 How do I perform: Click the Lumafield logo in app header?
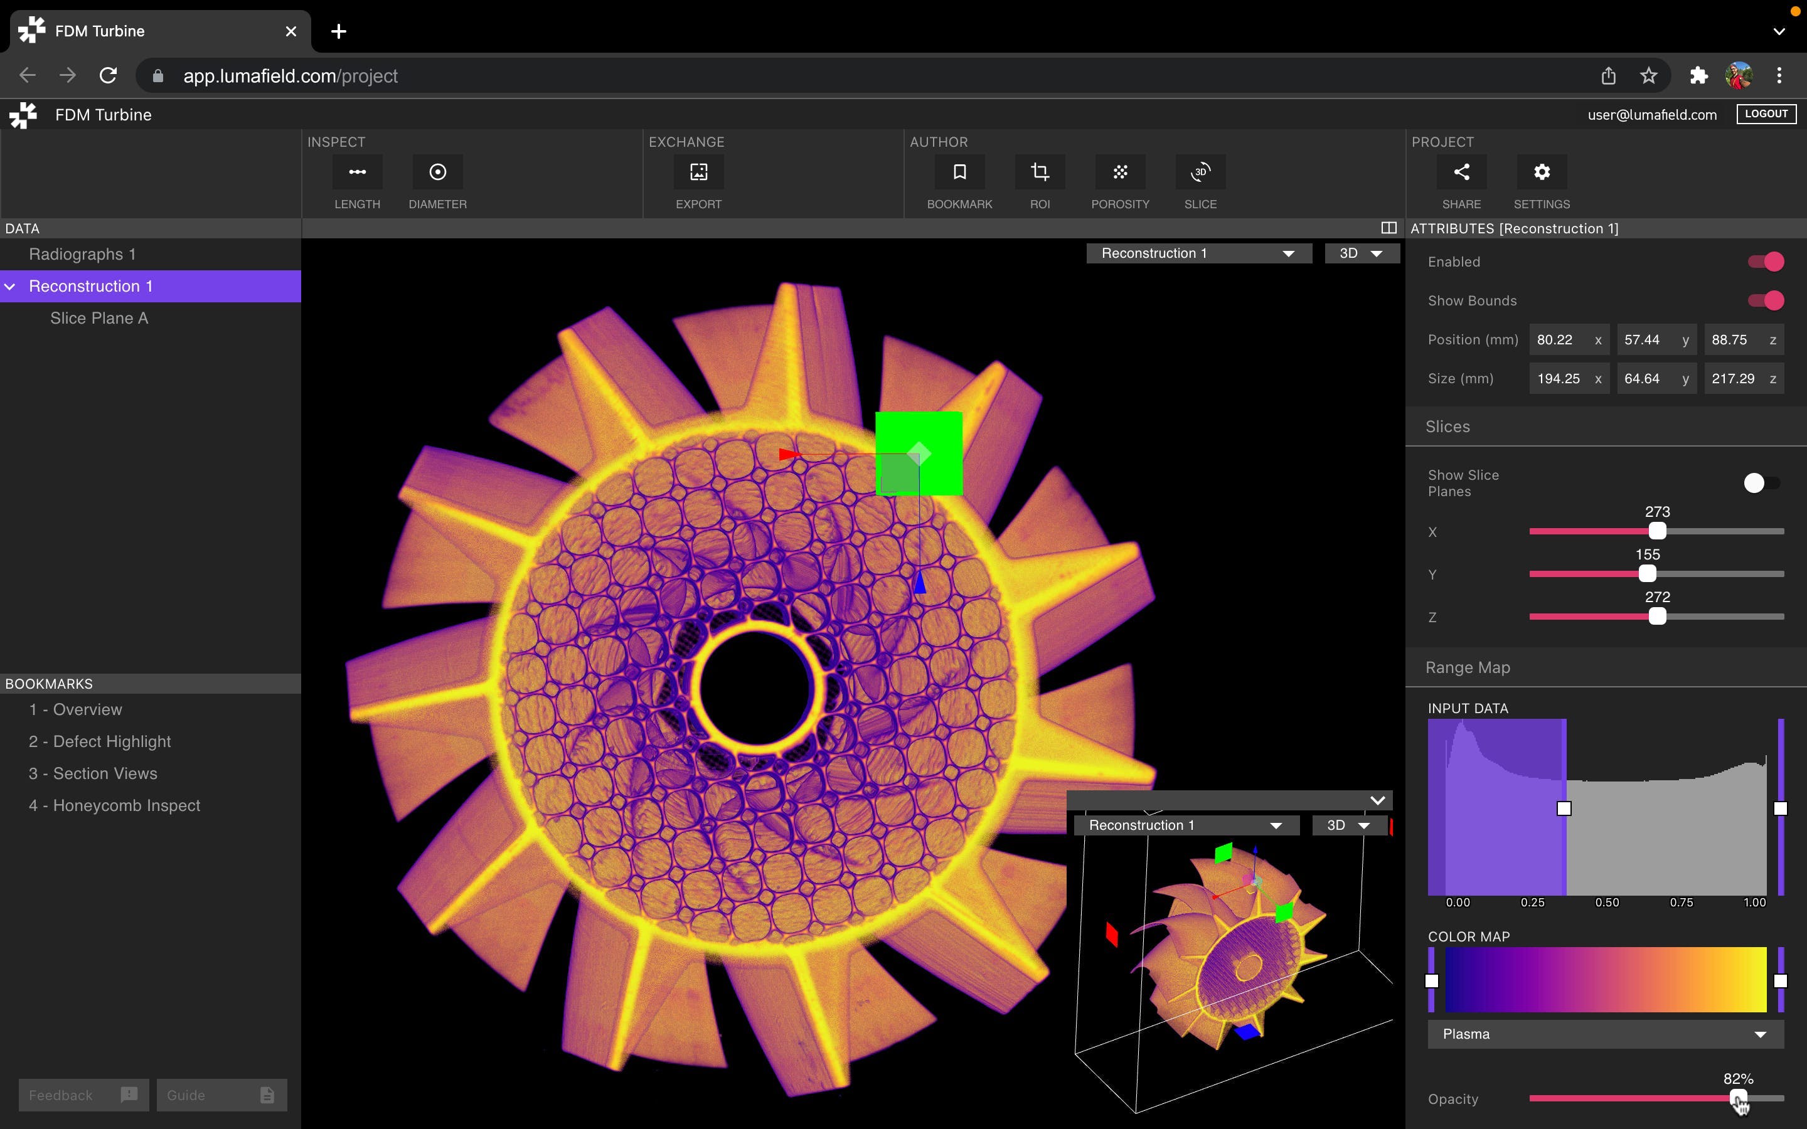point(23,115)
